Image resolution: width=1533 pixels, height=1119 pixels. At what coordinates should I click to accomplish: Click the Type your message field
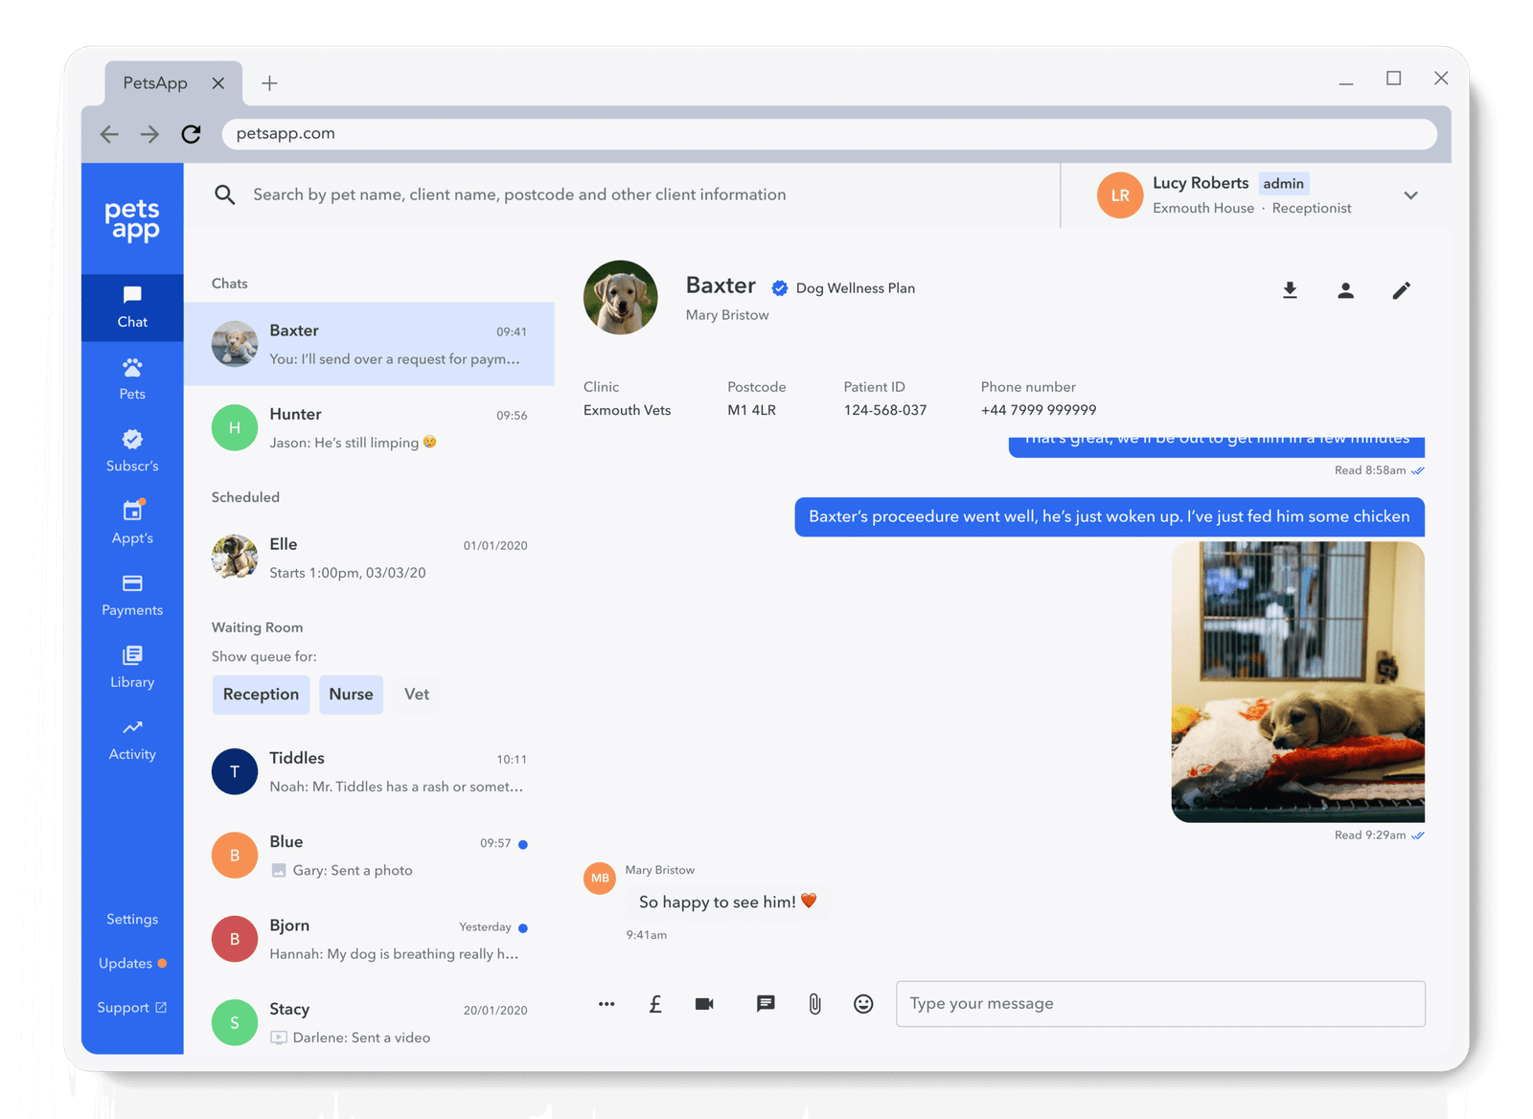pyautogui.click(x=1159, y=1004)
